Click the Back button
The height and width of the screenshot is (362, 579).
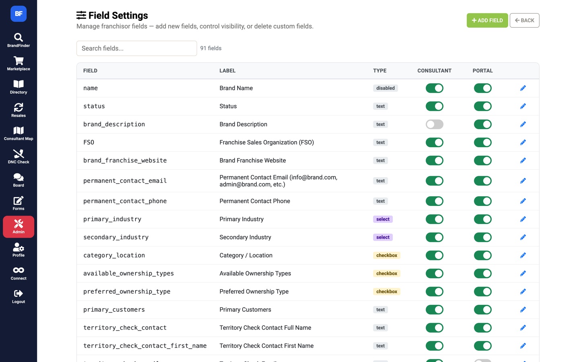tap(524, 21)
